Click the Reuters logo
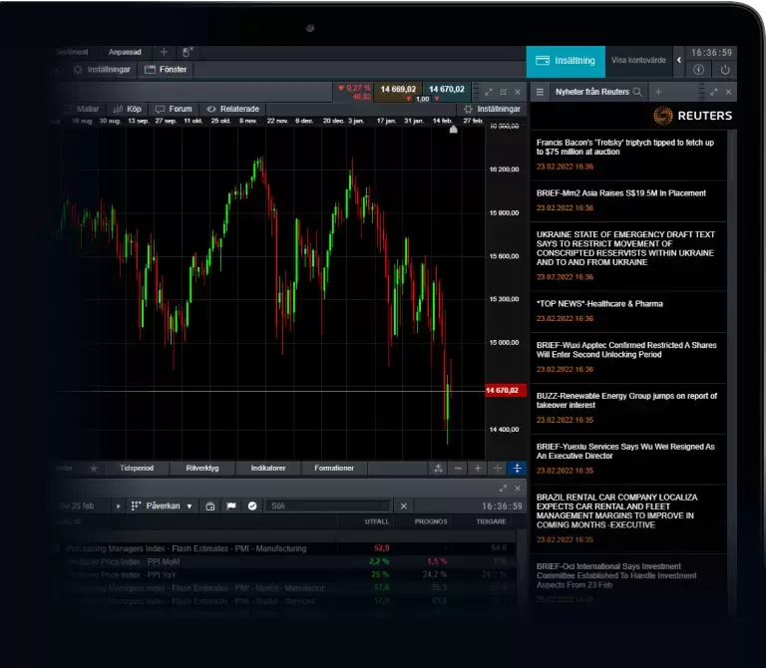 coord(693,116)
